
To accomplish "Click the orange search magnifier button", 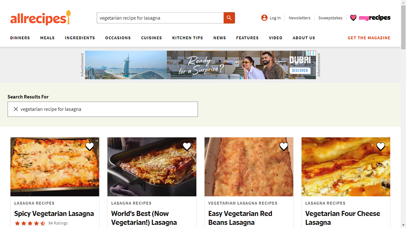I will [x=229, y=18].
